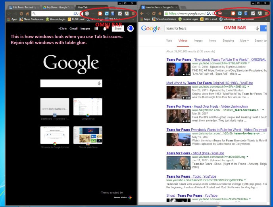The height and width of the screenshot is (207, 273).
Task: Select the Videos search results tab
Action: [183, 41]
